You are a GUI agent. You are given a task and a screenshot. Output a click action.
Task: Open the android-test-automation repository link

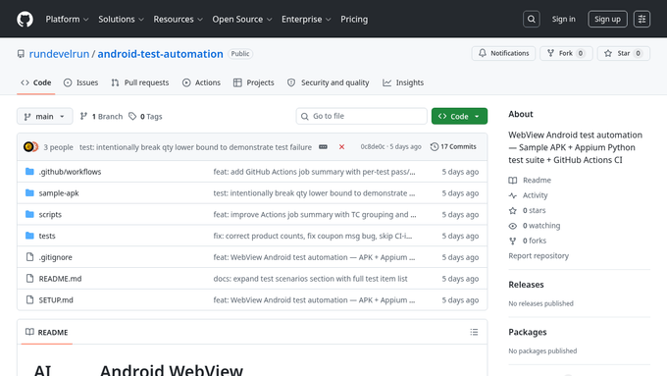[160, 54]
